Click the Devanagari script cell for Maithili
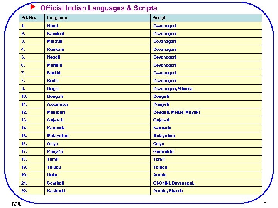Screen dimensions: 278x208 tap(206, 65)
